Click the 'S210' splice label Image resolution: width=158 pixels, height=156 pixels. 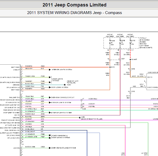[x=113, y=67]
